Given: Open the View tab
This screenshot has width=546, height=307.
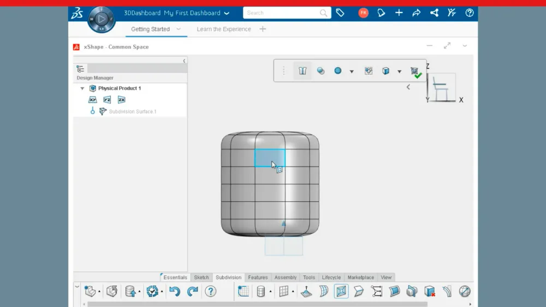Looking at the screenshot, I should point(386,278).
